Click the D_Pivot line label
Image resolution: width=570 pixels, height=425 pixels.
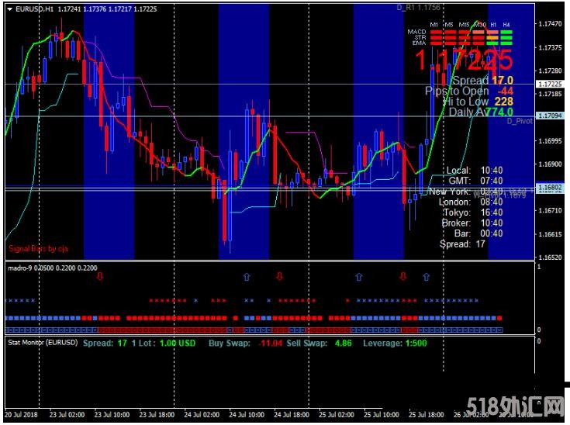(x=520, y=121)
